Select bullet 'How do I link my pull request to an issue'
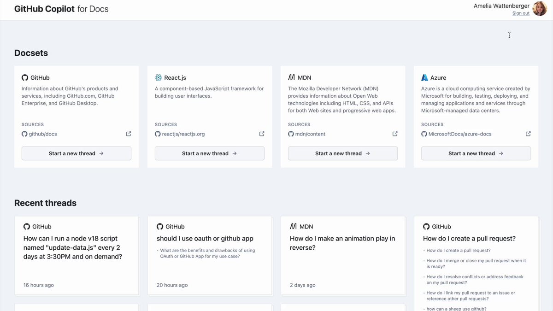Screen dimensions: 553x311 (x=471, y=296)
